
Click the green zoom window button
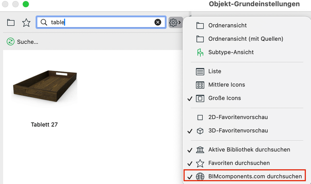26,4
